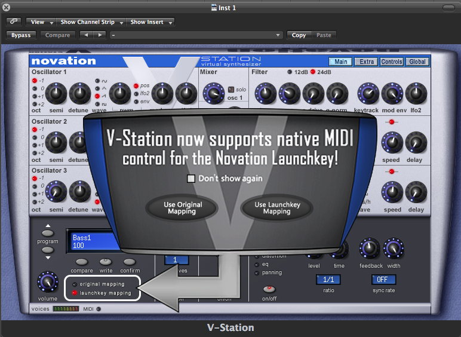Set Oscillator 3 octave to +1
Screen dimensions: 461x337
[35, 194]
